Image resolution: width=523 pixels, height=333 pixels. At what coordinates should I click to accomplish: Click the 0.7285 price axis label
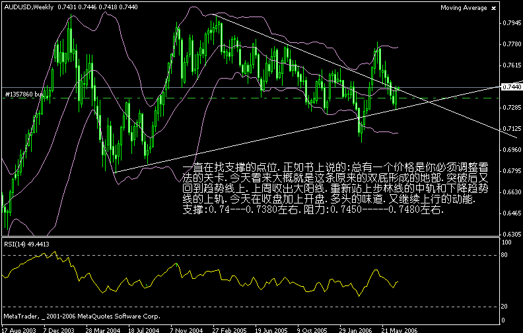[x=512, y=108]
